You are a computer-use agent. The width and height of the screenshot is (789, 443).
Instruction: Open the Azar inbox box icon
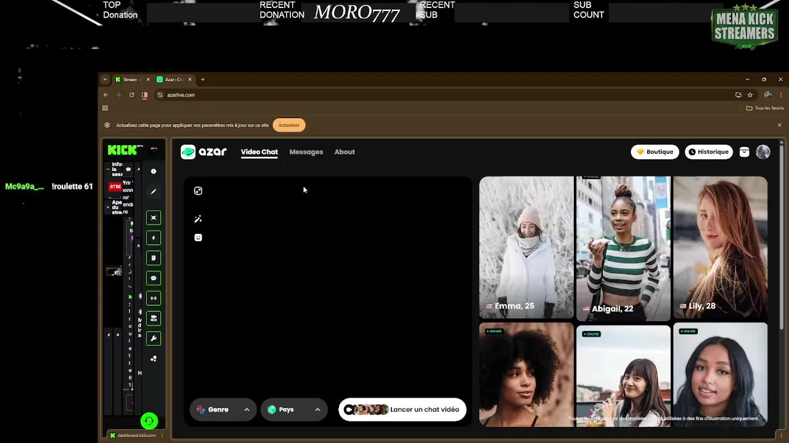pos(744,152)
